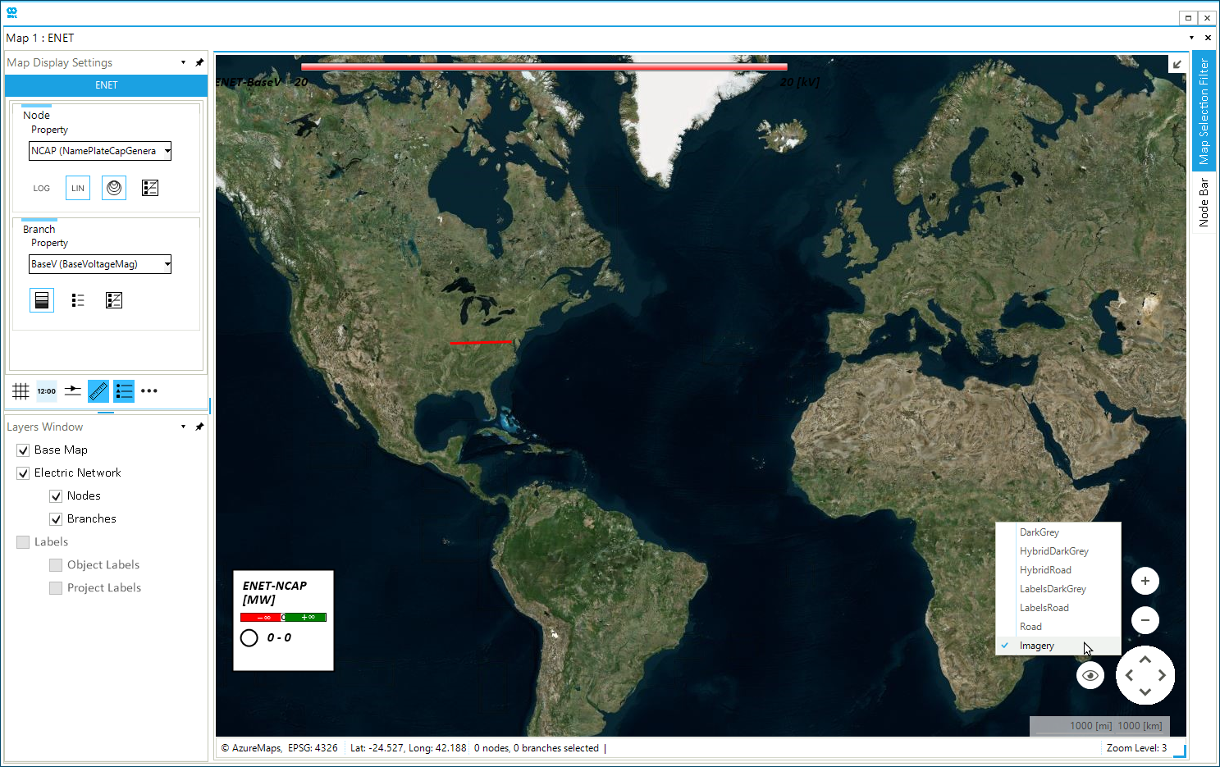Zoom out with the minus button
Viewport: 1220px width, 767px height.
[x=1145, y=620]
